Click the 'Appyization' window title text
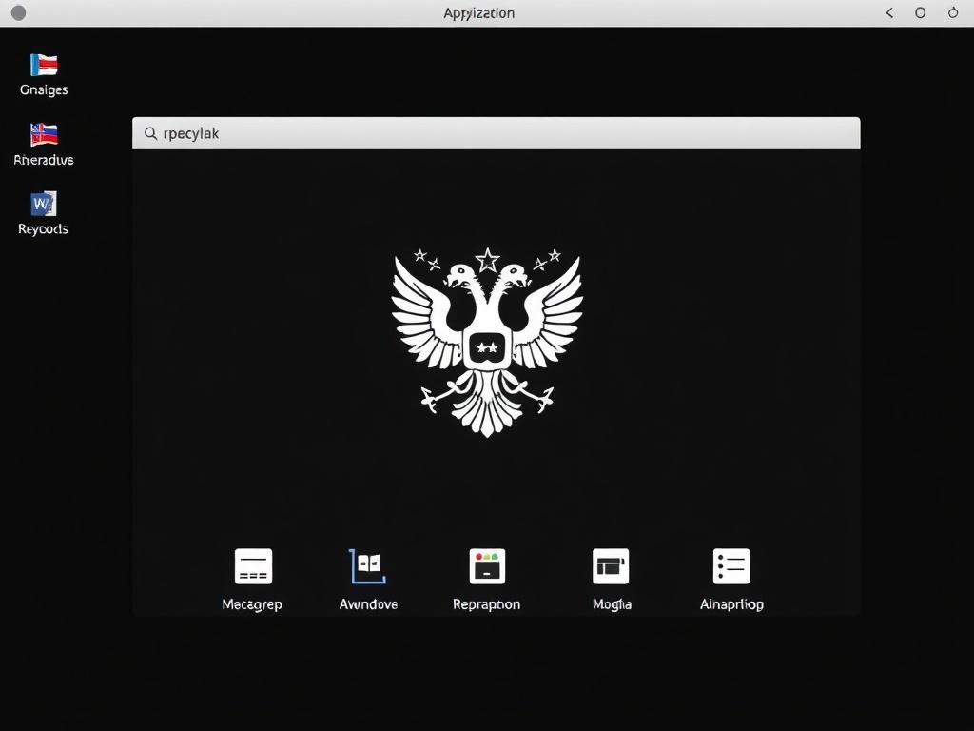974x731 pixels. 478,13
